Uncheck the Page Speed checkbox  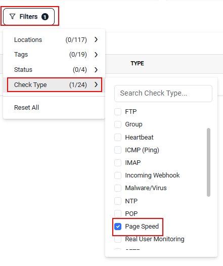(x=118, y=227)
